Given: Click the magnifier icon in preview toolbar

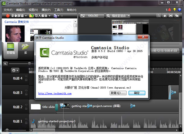Looking at the screenshot, I should 108,16.
